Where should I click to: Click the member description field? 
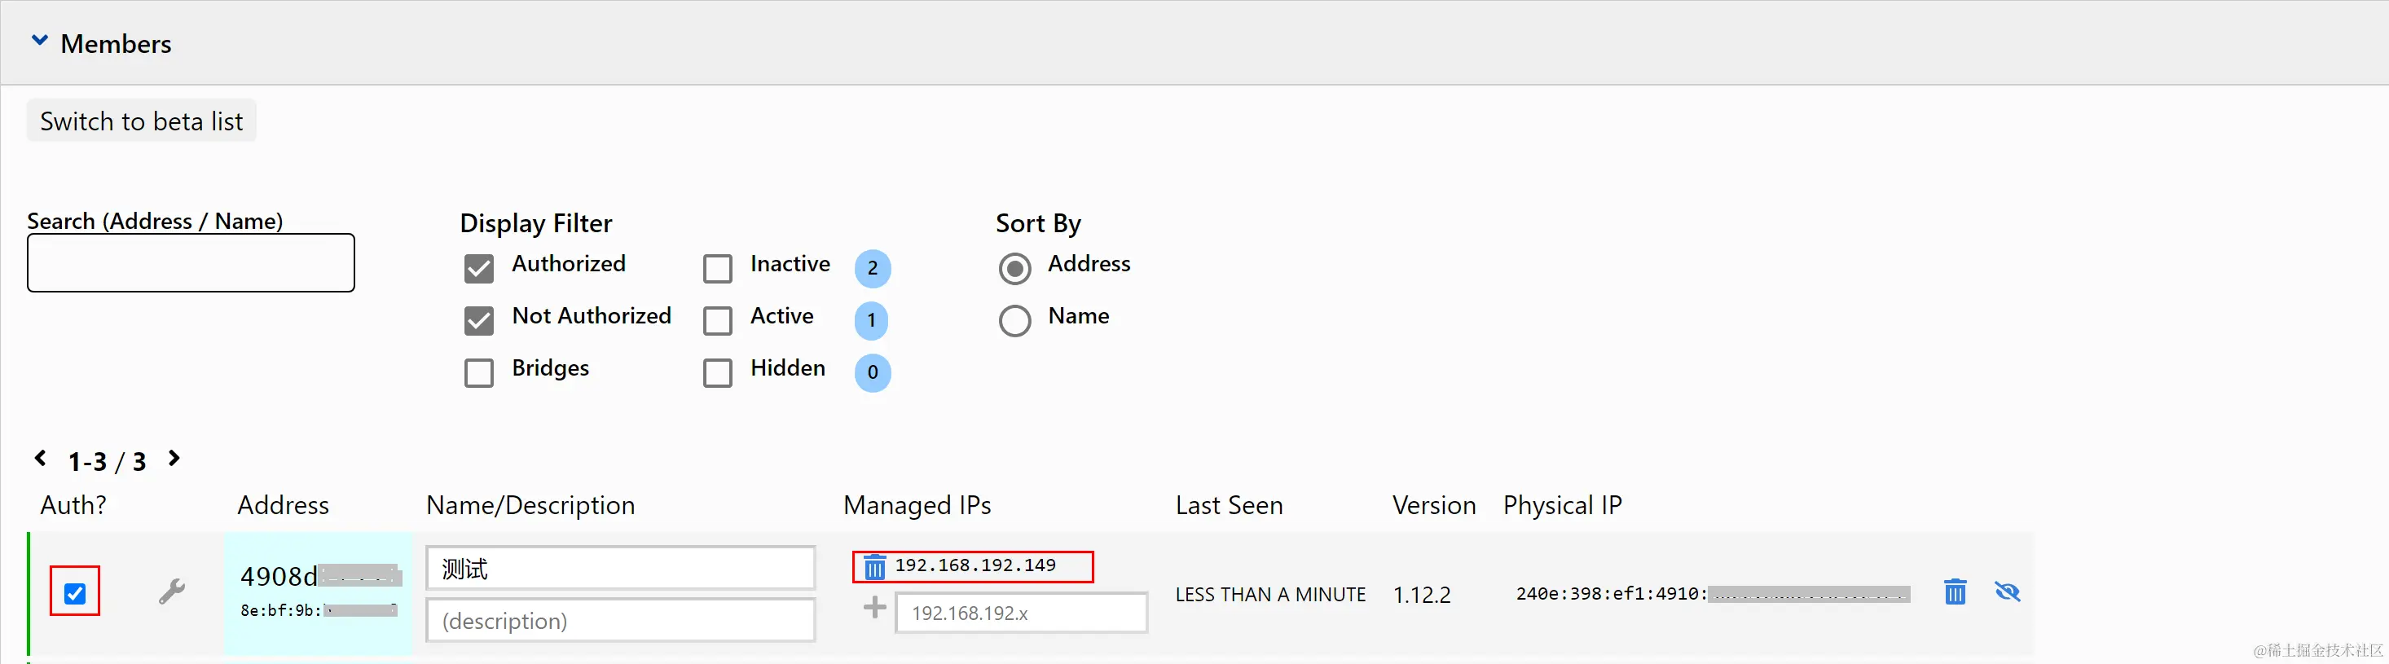(x=620, y=619)
